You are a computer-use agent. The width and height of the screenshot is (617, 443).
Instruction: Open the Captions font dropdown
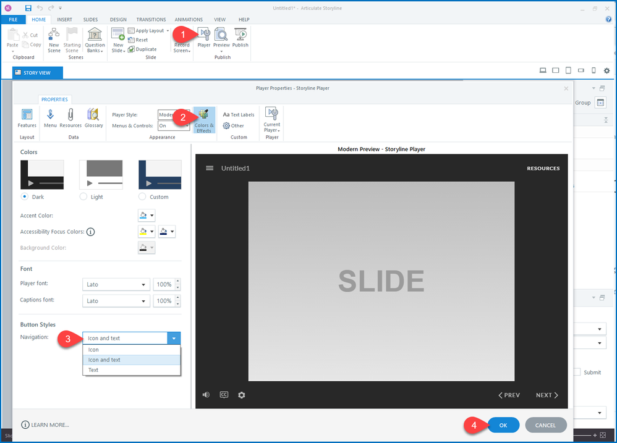[116, 301]
